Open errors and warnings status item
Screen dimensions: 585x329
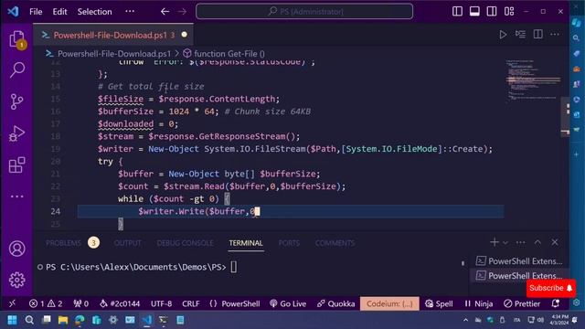point(46,303)
